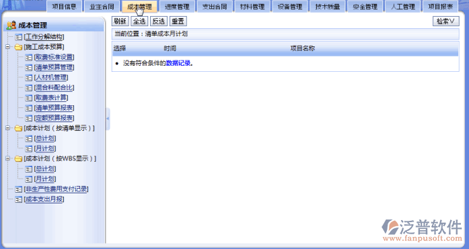Collapse the 成本计划（按清单显示） tree node

tap(8, 128)
